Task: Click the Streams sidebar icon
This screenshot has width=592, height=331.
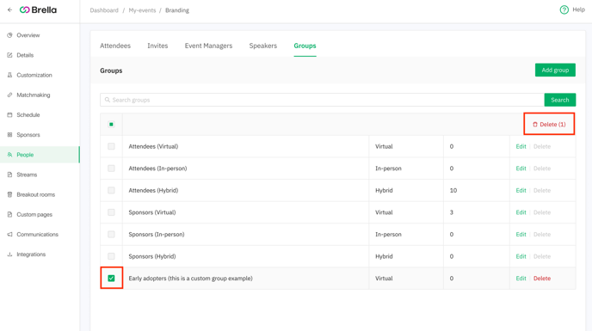Action: 9,175
